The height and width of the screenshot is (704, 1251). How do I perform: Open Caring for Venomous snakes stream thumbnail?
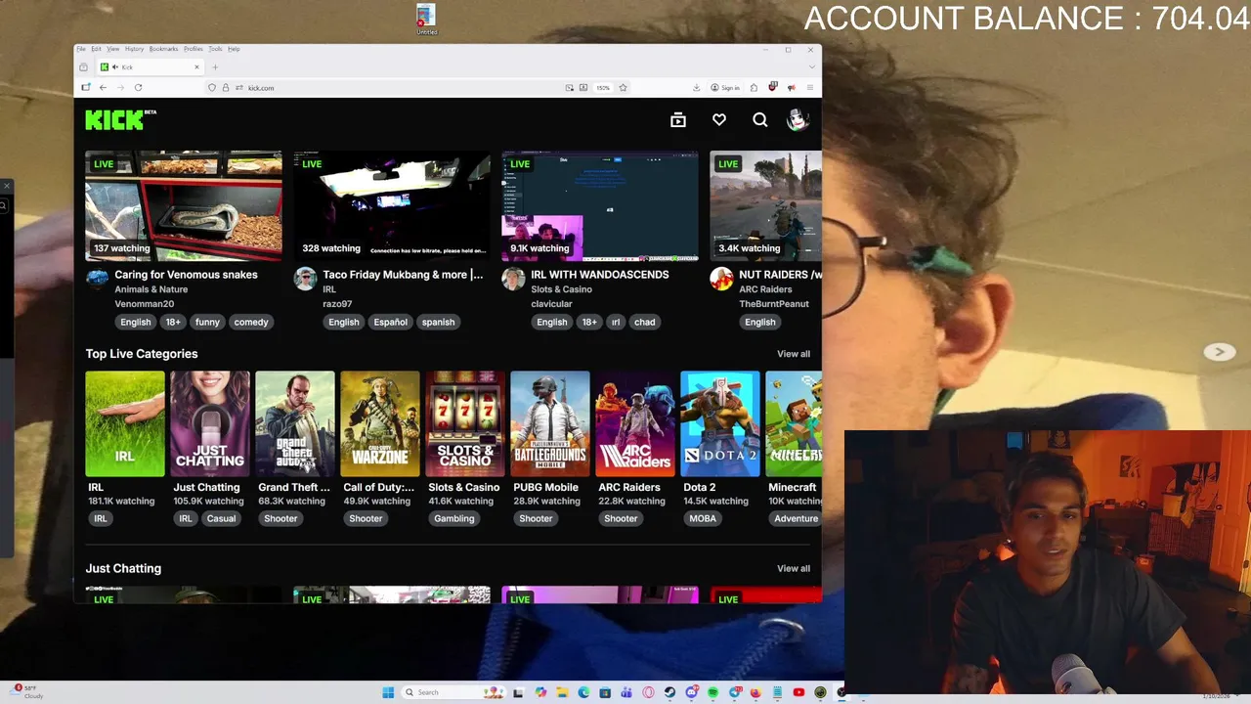(x=184, y=205)
